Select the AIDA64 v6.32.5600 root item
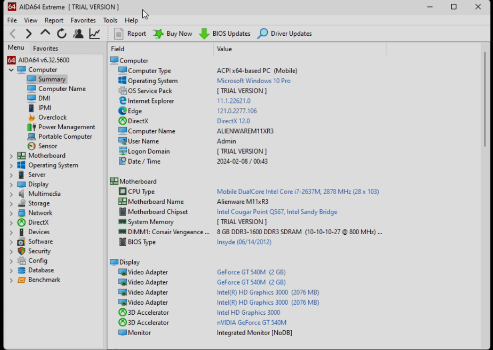Viewport: 493px width, 350px height. click(38, 60)
